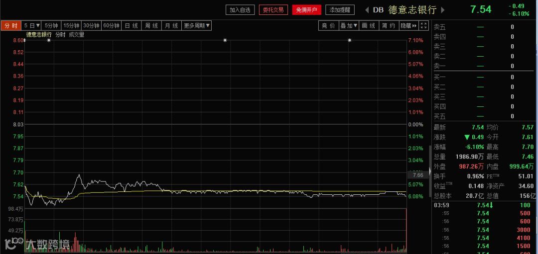The height and width of the screenshot is (254, 538).
Task: Click the 成交量 indicator label
Action: click(77, 35)
